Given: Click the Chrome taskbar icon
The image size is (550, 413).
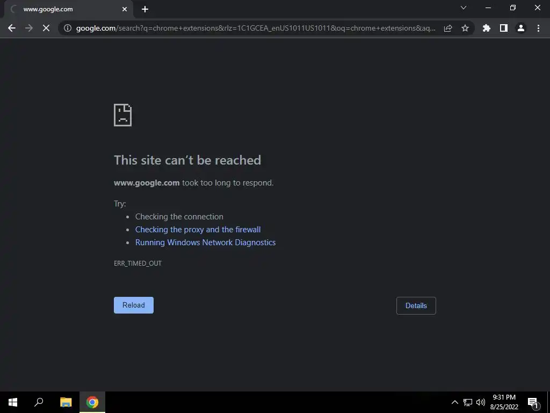Looking at the screenshot, I should [x=92, y=402].
